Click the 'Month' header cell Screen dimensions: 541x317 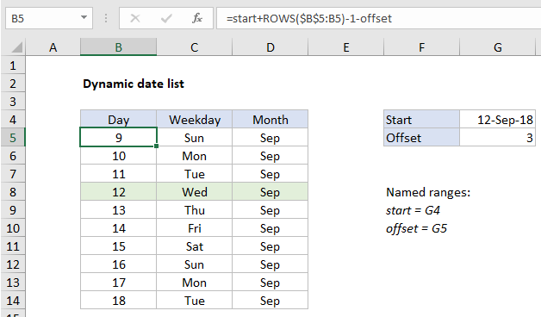(x=270, y=120)
